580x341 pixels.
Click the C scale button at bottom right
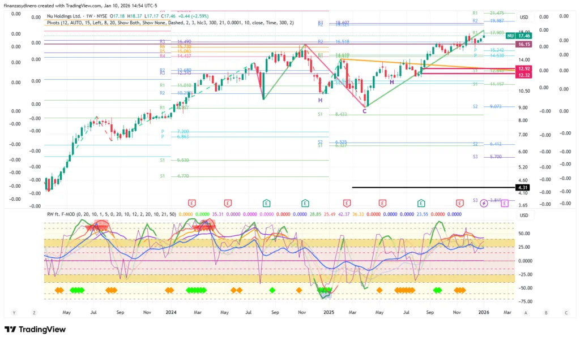coord(566,312)
